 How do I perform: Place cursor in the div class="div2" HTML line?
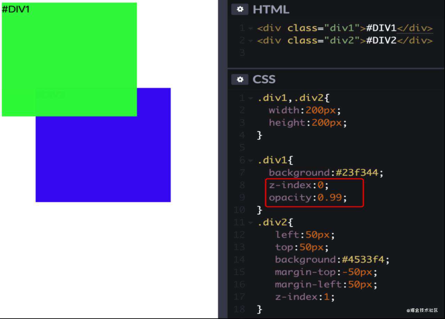point(345,41)
